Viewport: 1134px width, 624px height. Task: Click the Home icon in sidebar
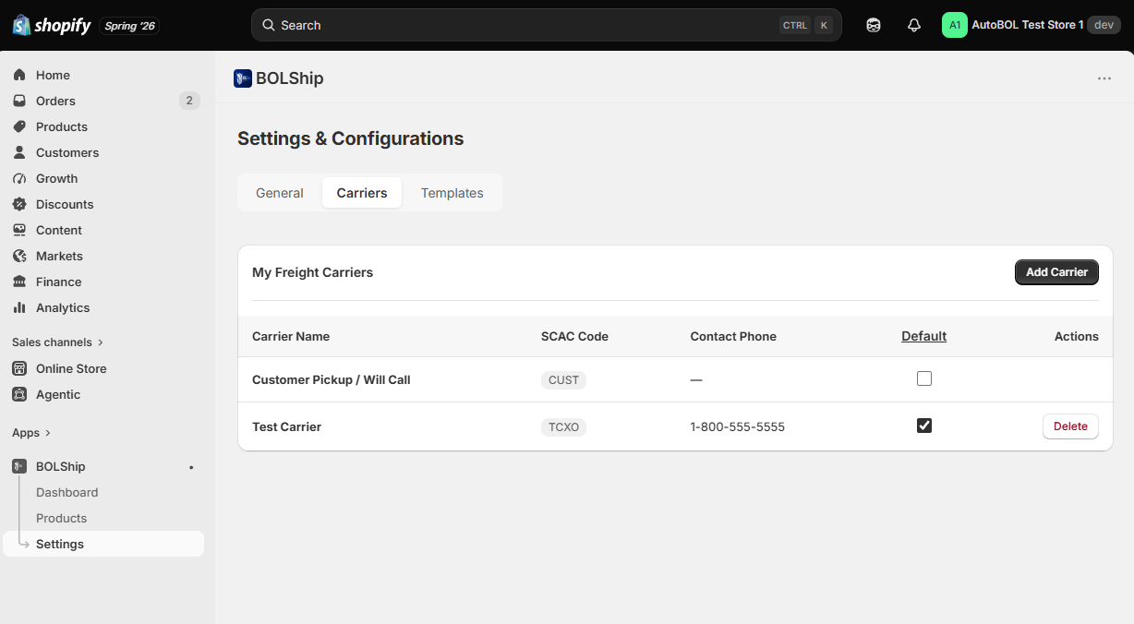[x=19, y=75]
